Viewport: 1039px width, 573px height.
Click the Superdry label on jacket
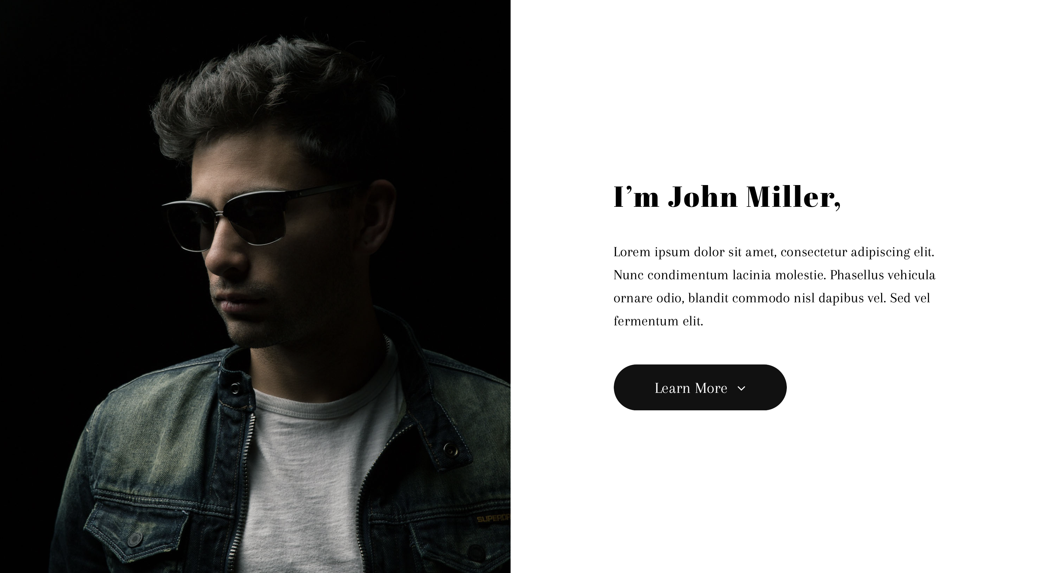coord(493,519)
